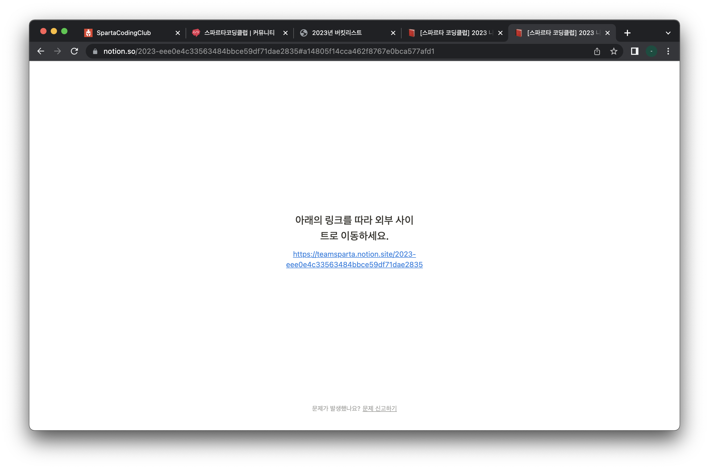
Task: Switch to the 2023년 버킷리스트 tab
Action: pos(347,33)
